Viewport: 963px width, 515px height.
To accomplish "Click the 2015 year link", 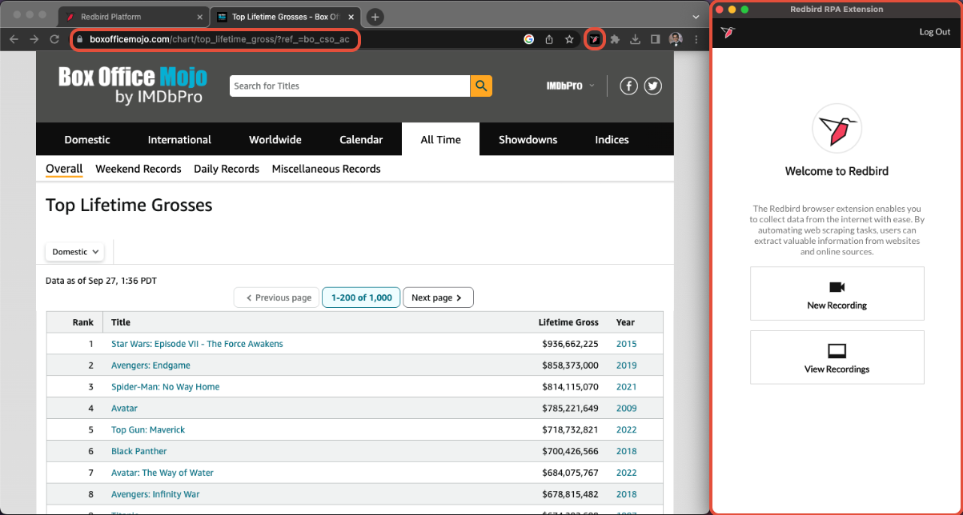I will point(627,344).
